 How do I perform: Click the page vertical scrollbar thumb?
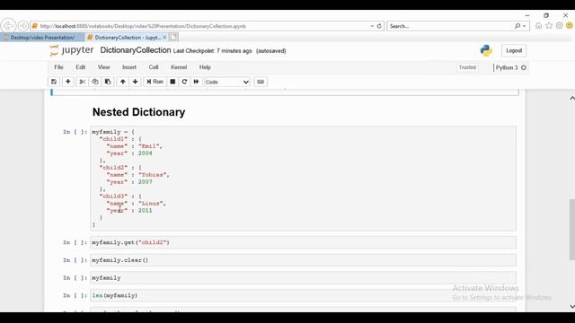point(571,230)
